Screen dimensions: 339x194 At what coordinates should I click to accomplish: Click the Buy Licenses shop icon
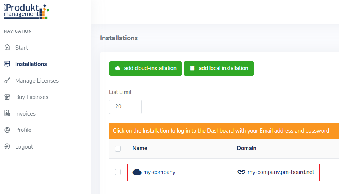coord(7,97)
